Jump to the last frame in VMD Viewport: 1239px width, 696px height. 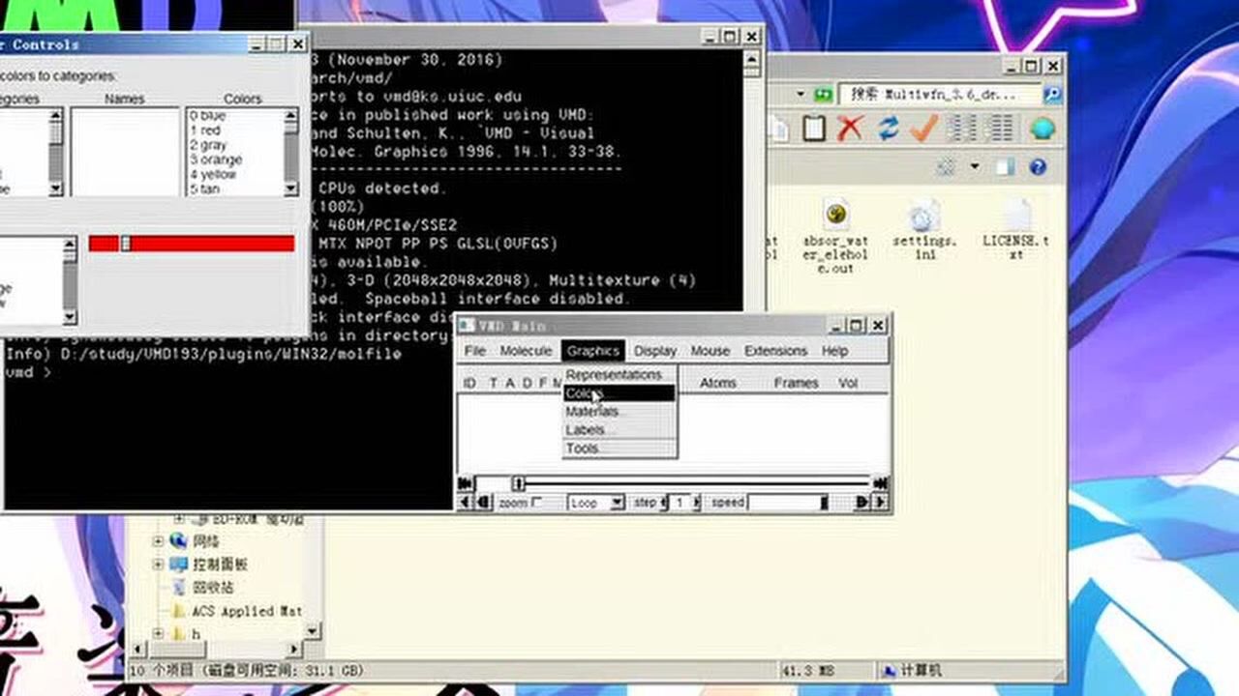[880, 483]
